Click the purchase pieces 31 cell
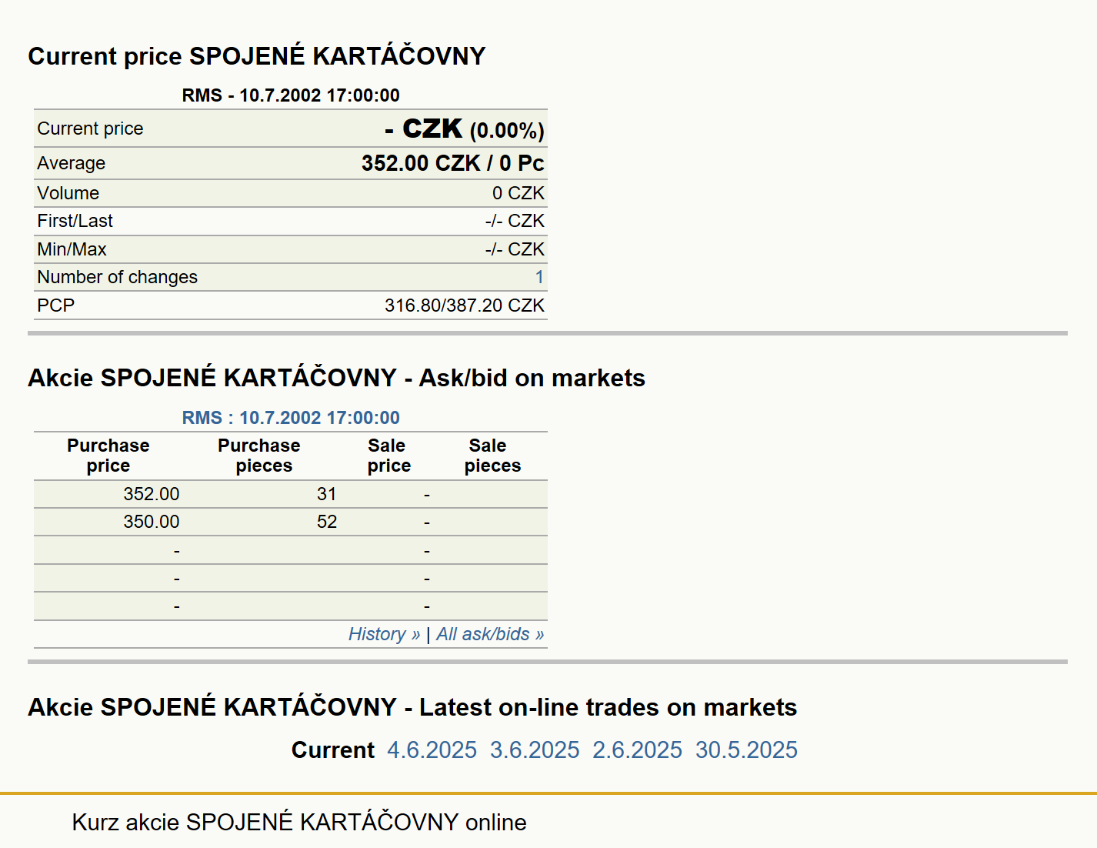The width and height of the screenshot is (1097, 848). [x=327, y=494]
